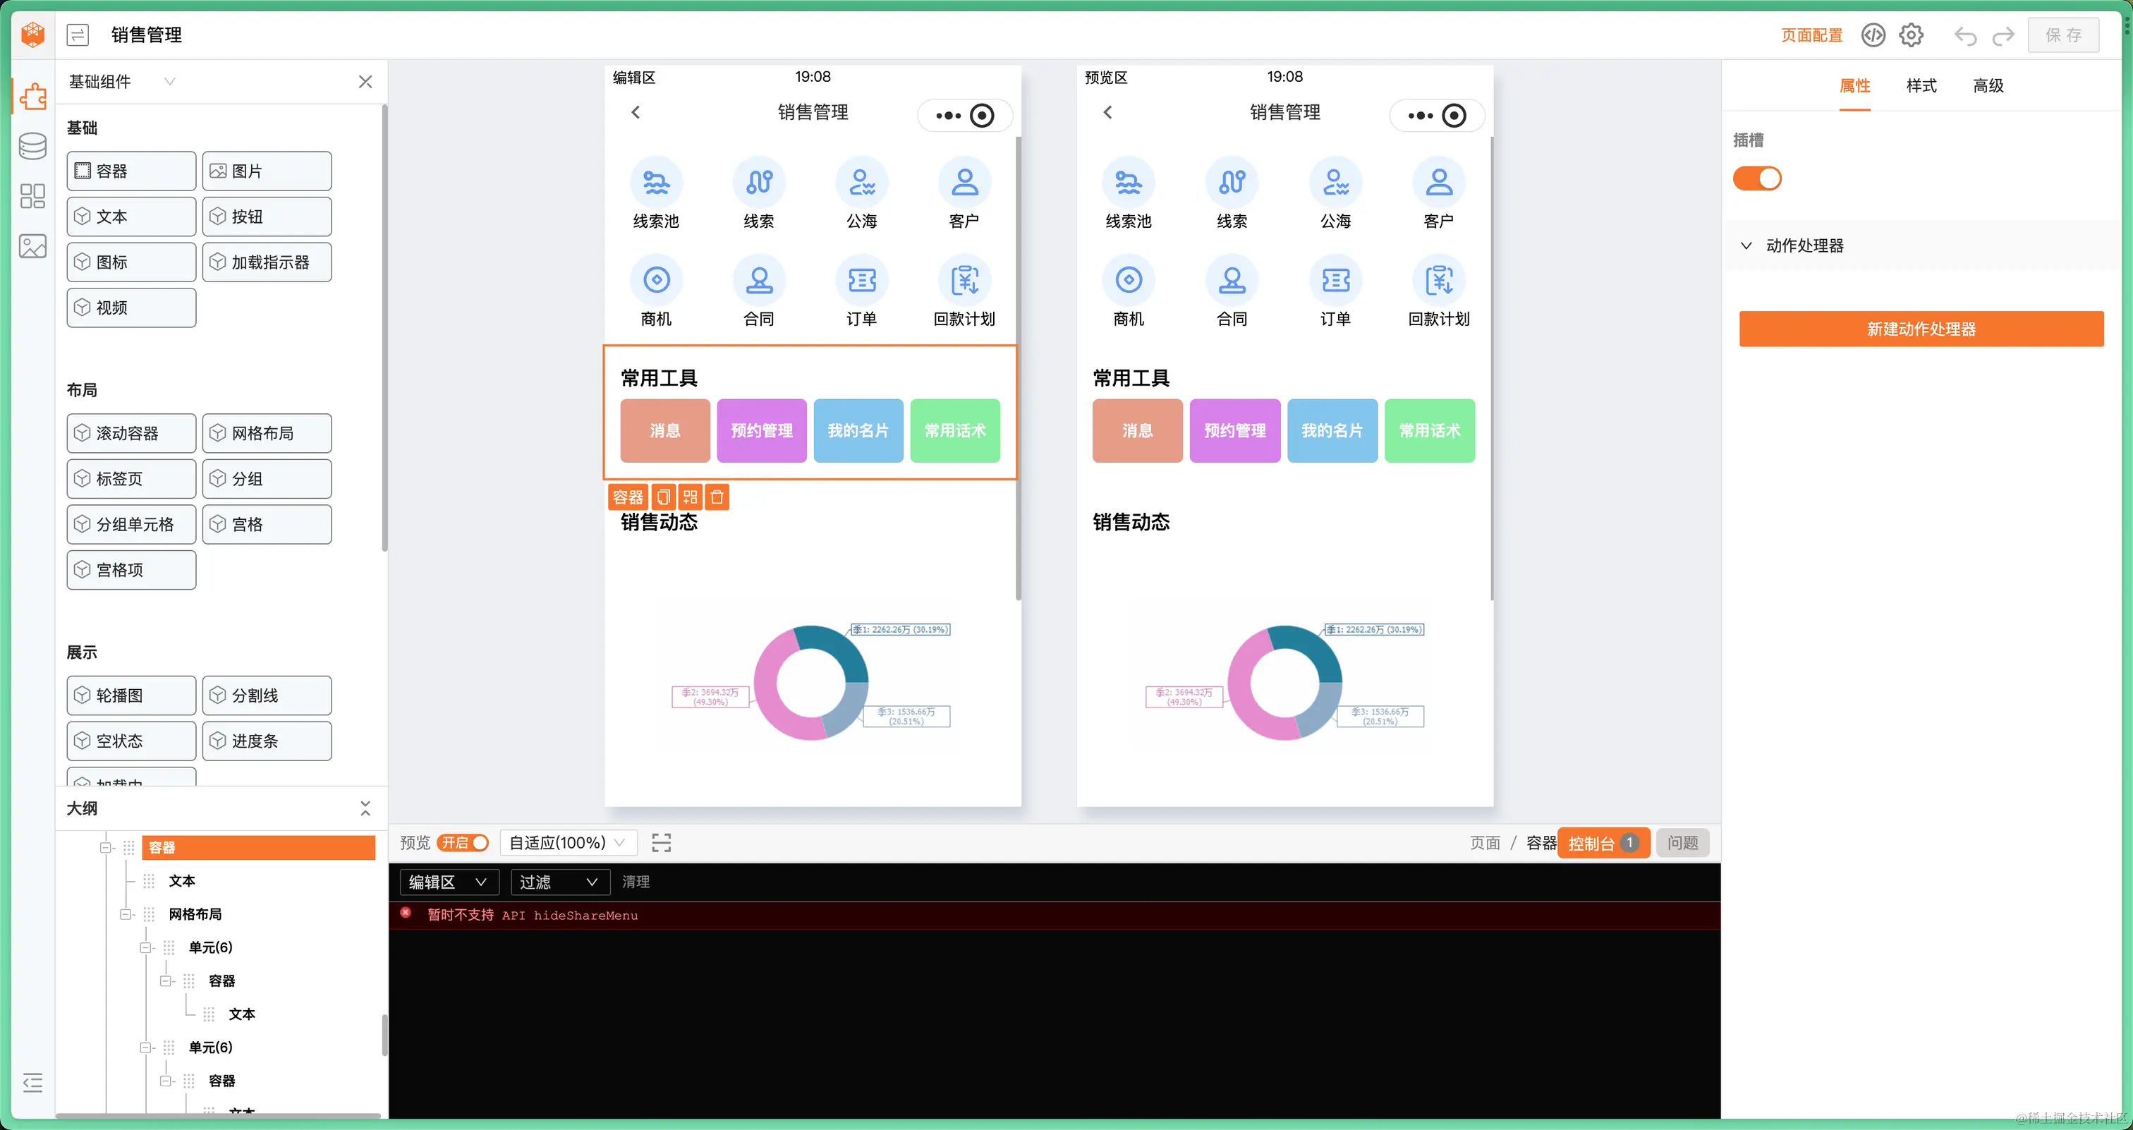Click the 消息 tile in editing area
Screen dimensions: 2133x1130
coord(665,430)
